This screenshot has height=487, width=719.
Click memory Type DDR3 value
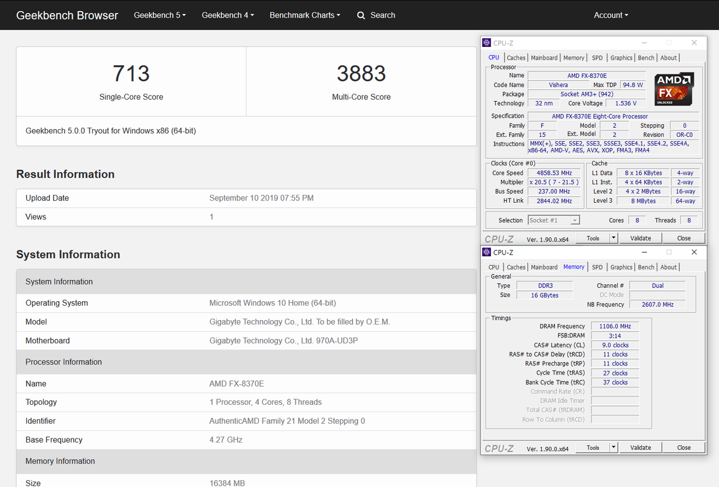(x=545, y=286)
